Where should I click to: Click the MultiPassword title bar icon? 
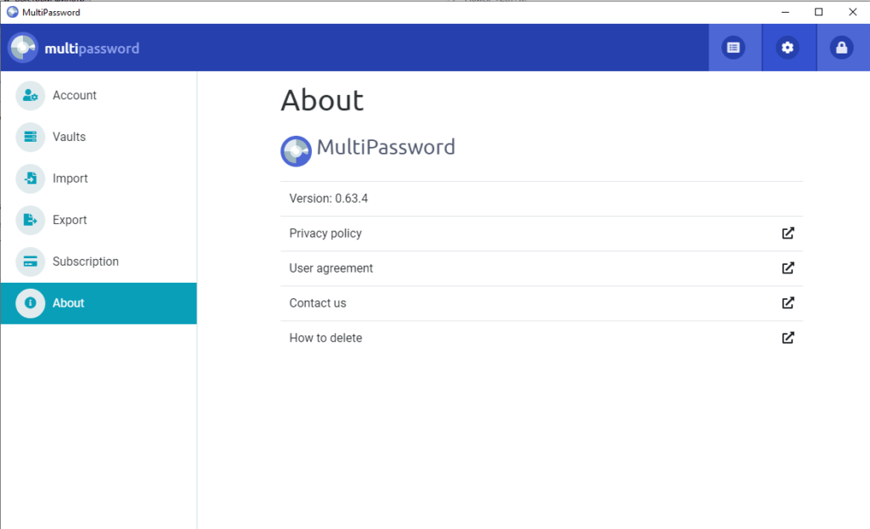click(11, 12)
